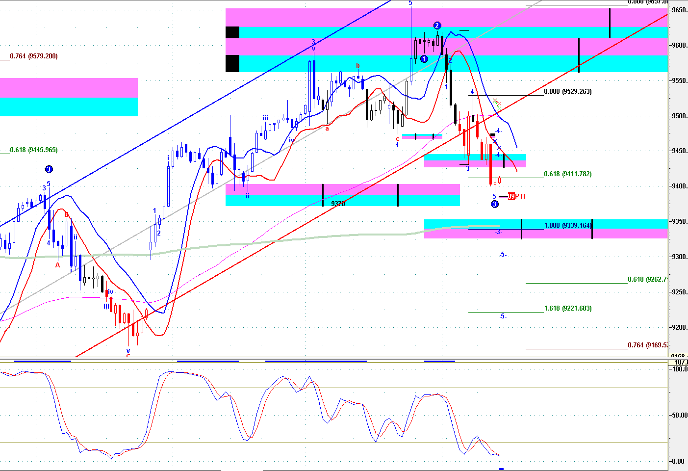The image size is (688, 471).
Task: Click the magenta band at far left
Action: tap(69, 88)
